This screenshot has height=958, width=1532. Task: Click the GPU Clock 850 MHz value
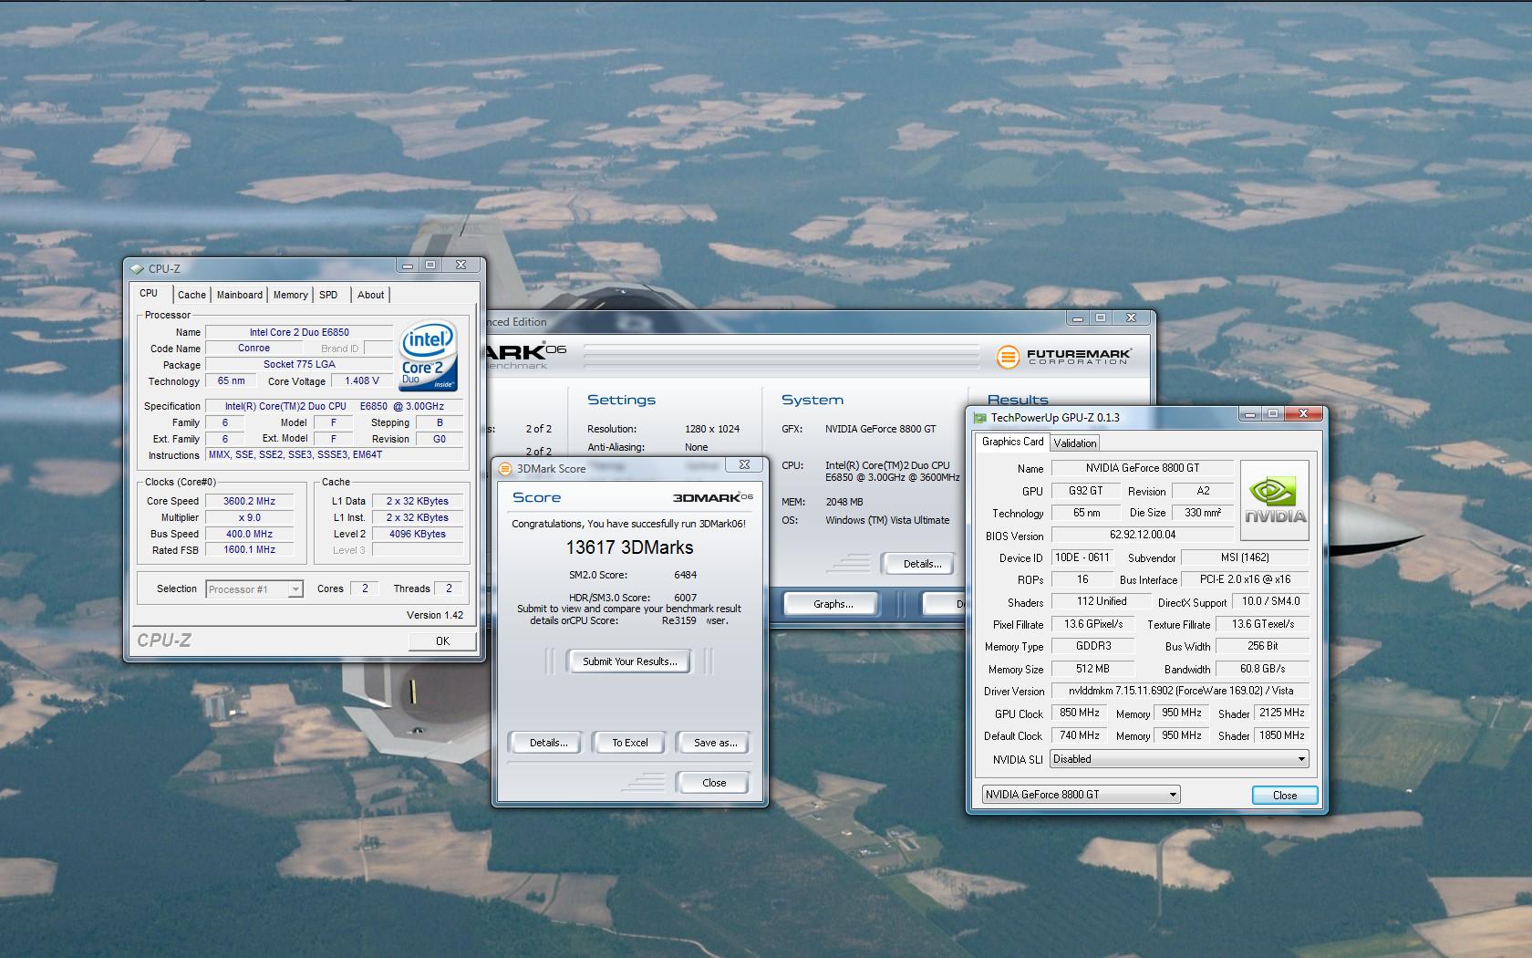pyautogui.click(x=1080, y=713)
